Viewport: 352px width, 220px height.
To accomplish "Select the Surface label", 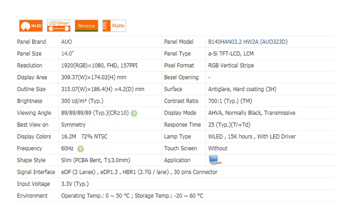I will (x=173, y=89).
